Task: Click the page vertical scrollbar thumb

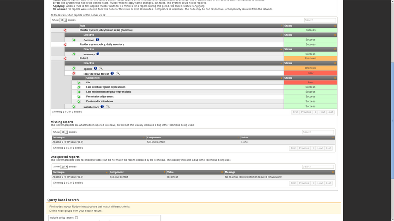Action: pyautogui.click(x=392, y=120)
